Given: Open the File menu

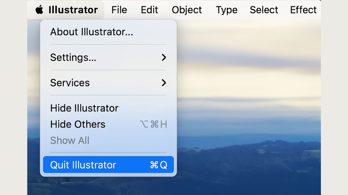Looking at the screenshot, I should coord(119,10).
